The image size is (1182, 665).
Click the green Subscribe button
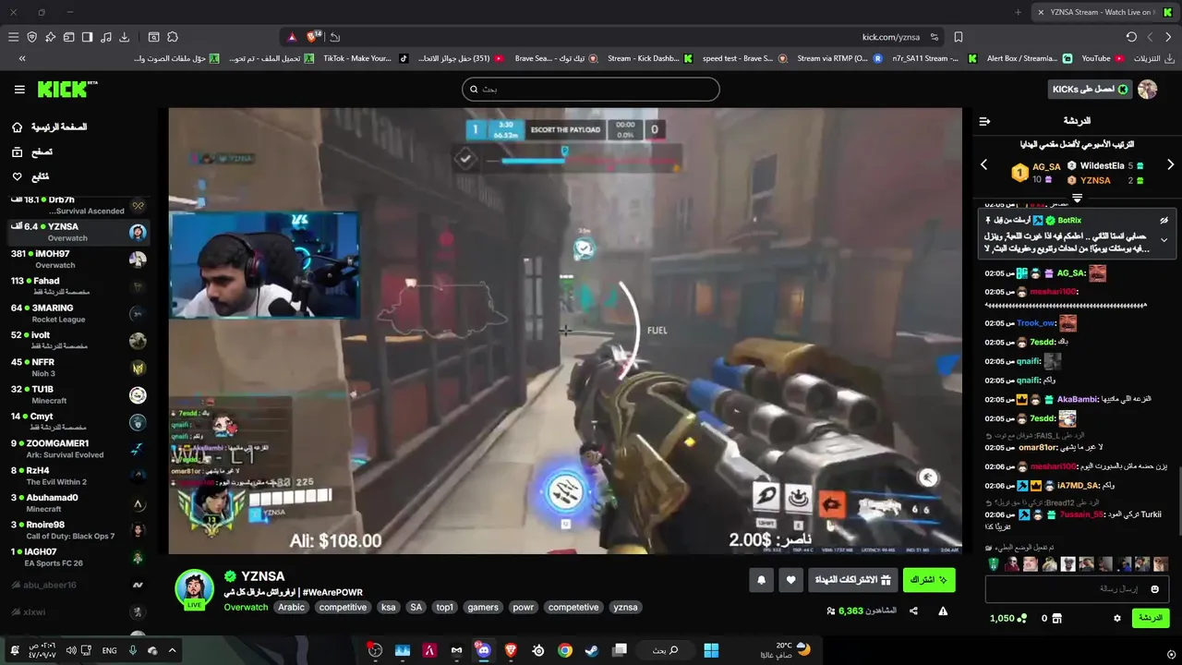(929, 580)
